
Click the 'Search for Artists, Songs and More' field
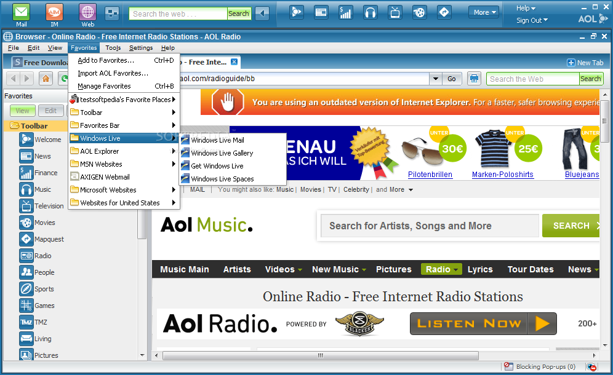click(430, 226)
